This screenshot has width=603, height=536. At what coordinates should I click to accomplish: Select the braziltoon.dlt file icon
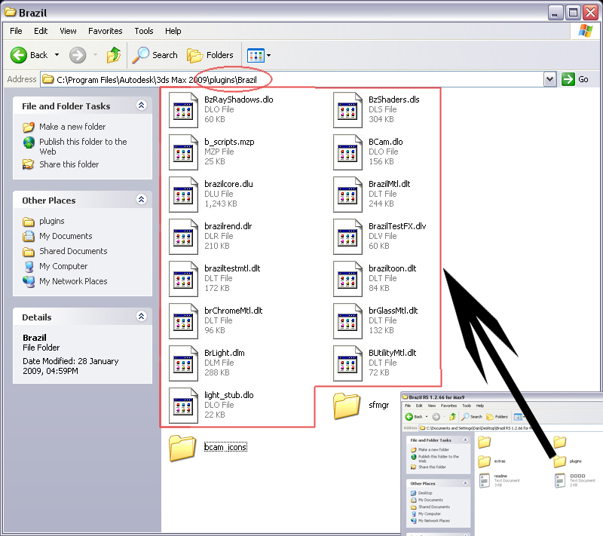(347, 279)
